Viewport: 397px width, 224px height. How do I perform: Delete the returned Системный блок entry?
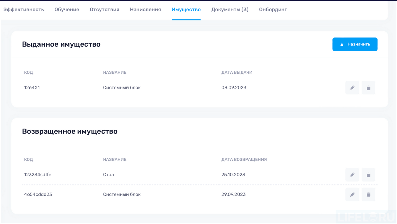368,194
